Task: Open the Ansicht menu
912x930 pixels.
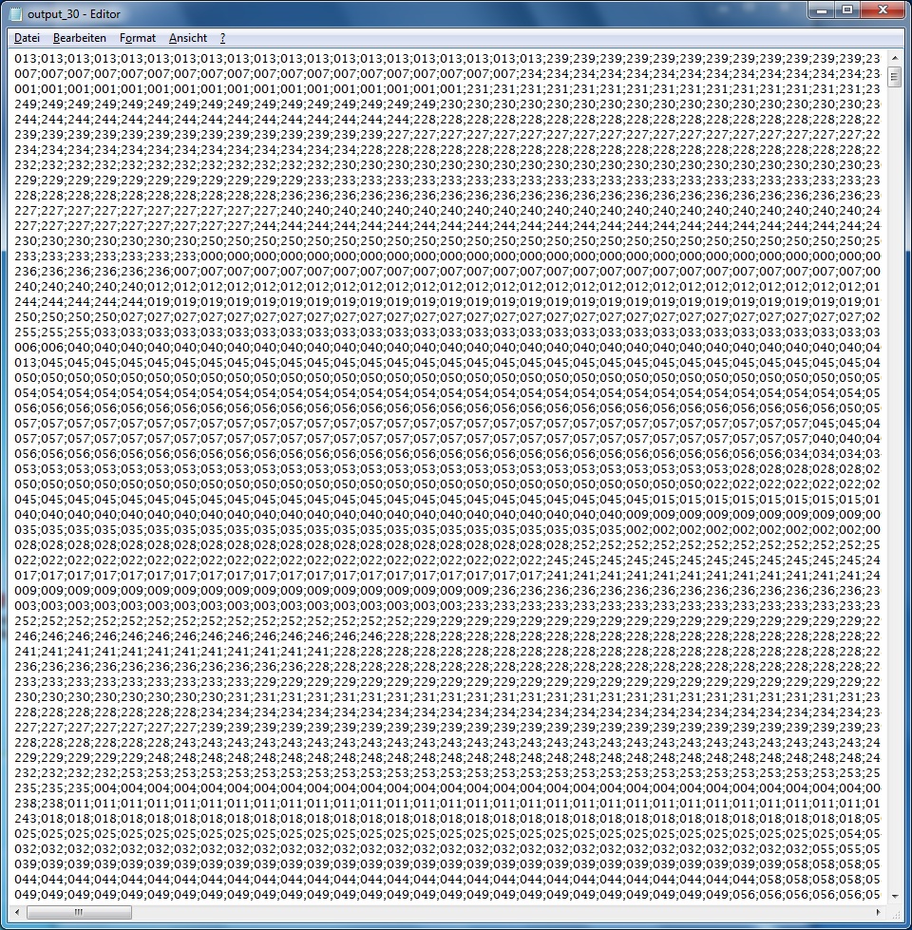Action: tap(188, 38)
